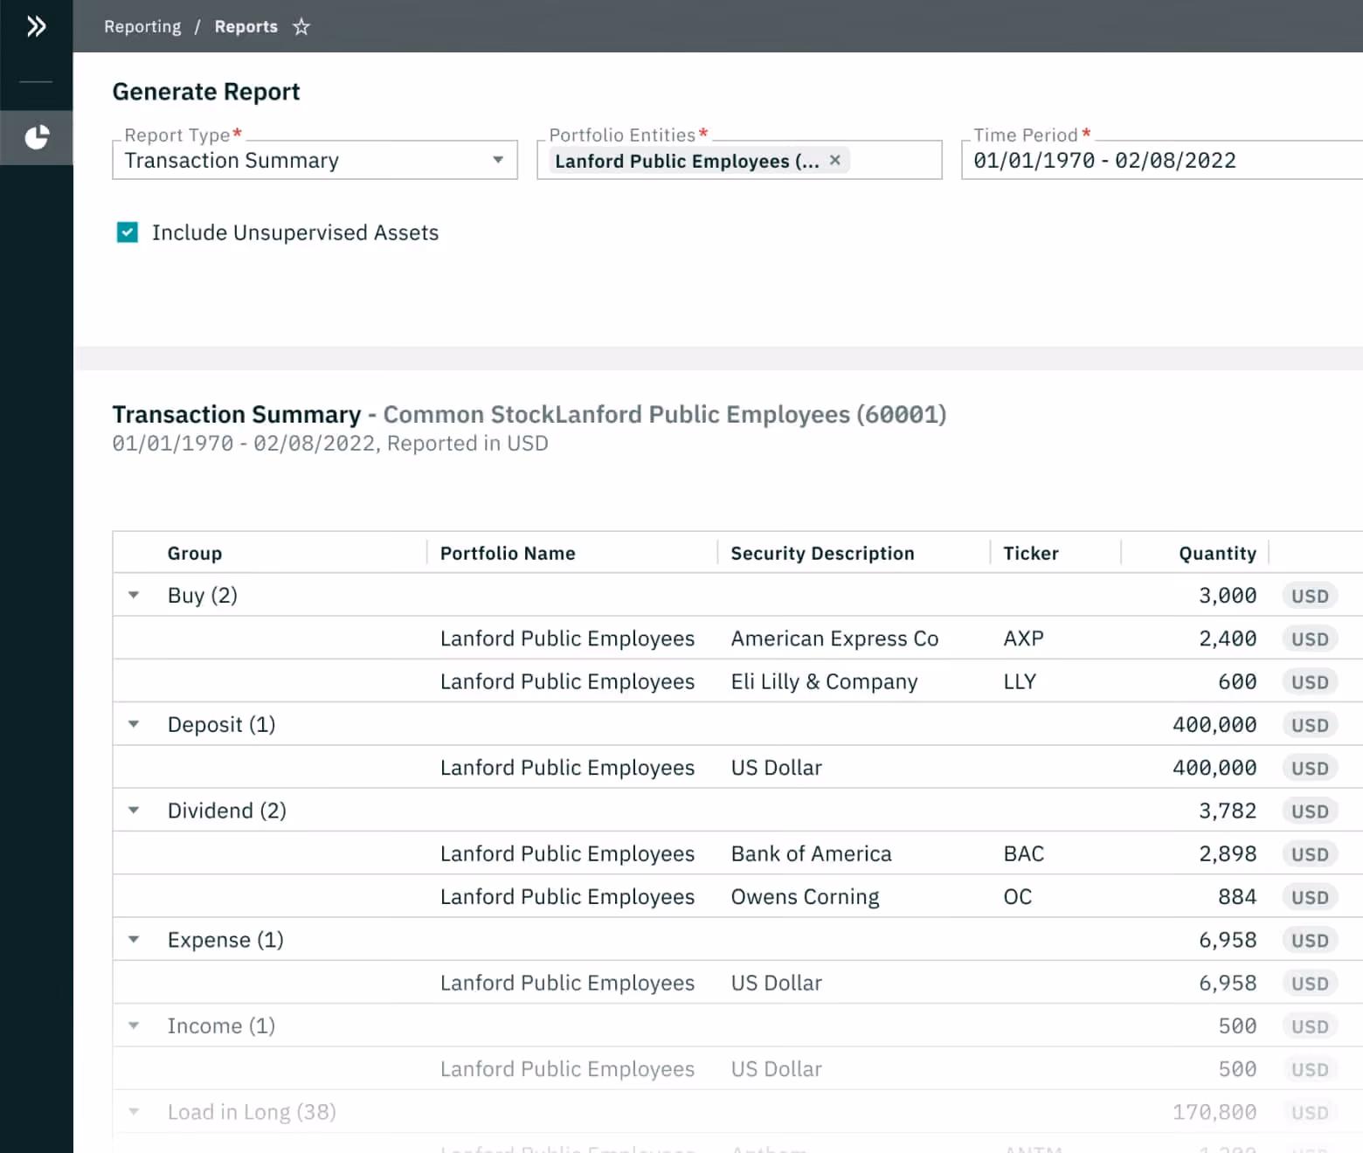Viewport: 1363px width, 1153px height.
Task: Click the AXP ticker cell
Action: pos(1023,639)
